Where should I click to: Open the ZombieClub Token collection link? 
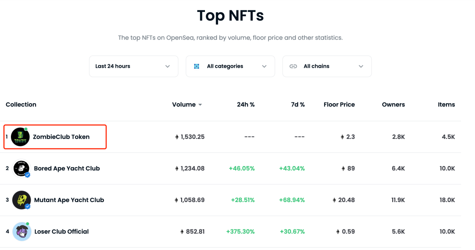[61, 137]
